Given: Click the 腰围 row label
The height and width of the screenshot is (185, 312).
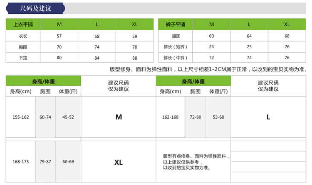Looking at the screenshot, I should coord(176,36).
